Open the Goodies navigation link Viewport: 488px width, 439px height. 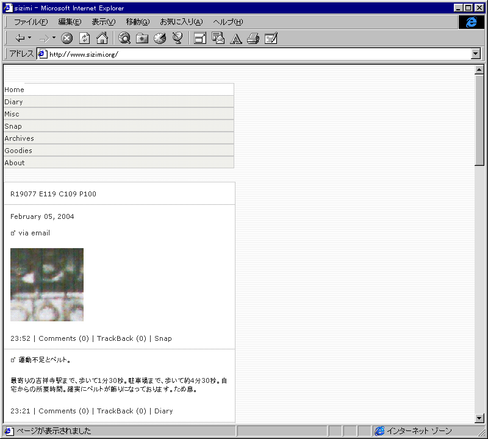pyautogui.click(x=18, y=151)
